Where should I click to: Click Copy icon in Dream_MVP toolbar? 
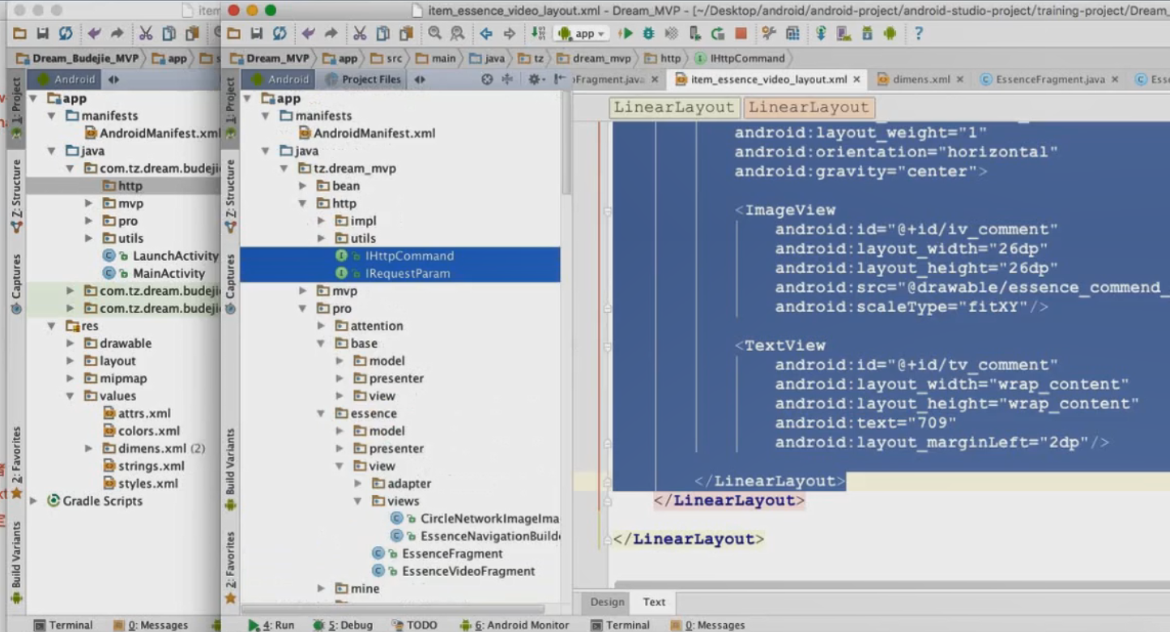(382, 33)
